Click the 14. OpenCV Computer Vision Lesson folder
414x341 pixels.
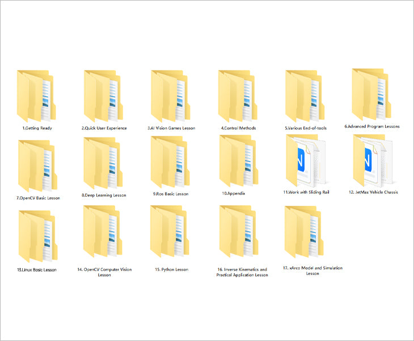103,233
